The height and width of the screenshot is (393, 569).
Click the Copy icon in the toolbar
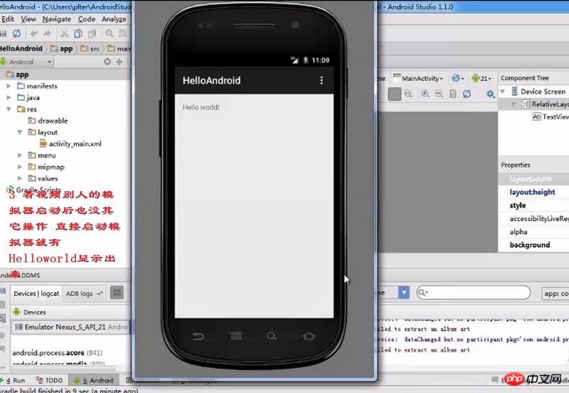78,33
